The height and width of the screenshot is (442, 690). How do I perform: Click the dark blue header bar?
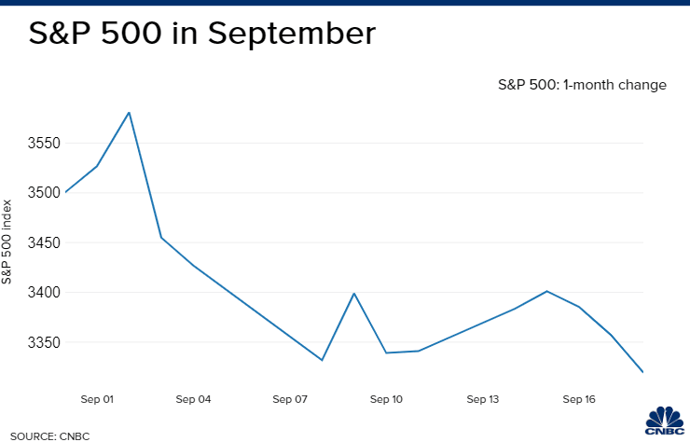pos(345,3)
